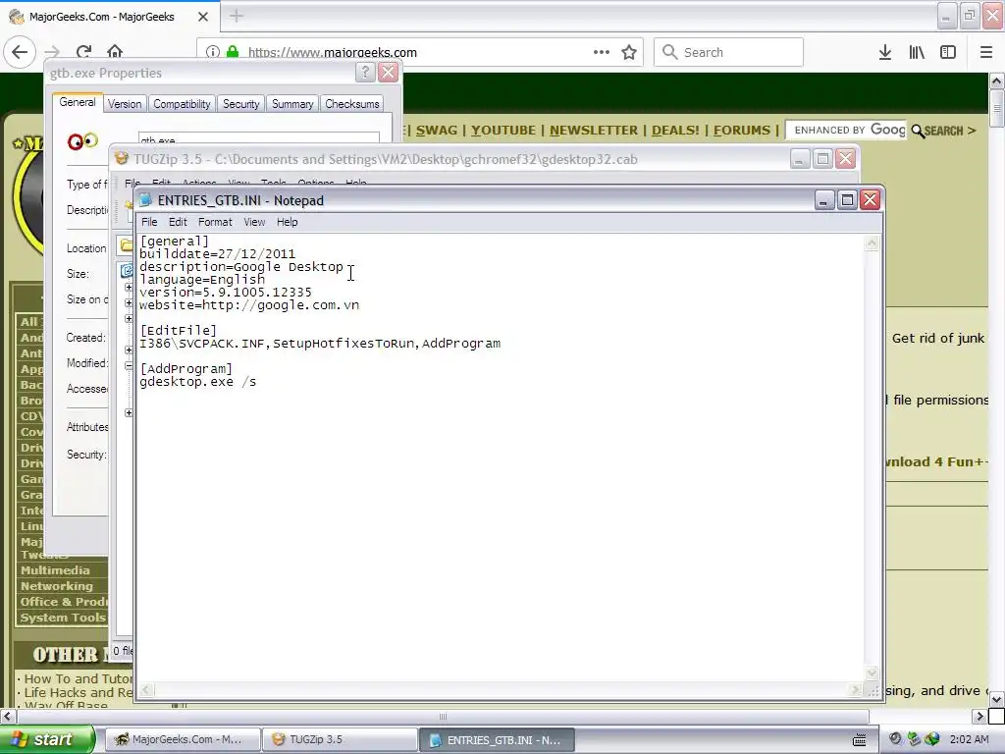Open Notepad File menu

click(x=149, y=222)
